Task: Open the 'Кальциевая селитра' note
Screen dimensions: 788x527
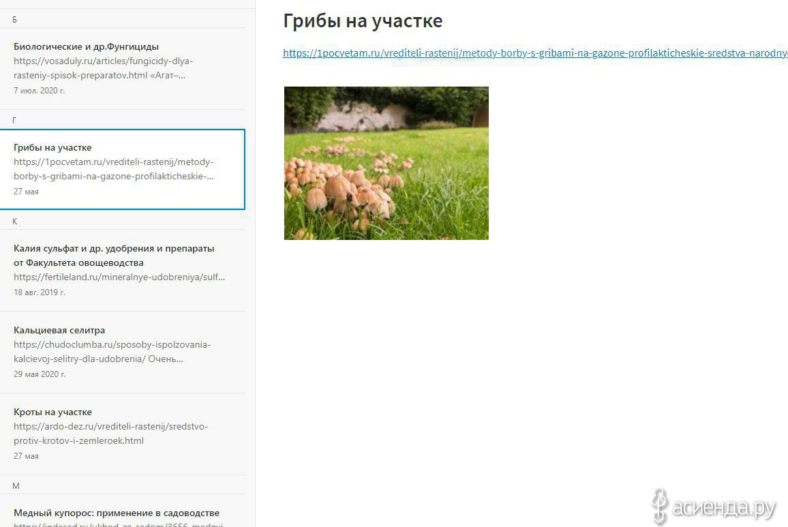Action: tap(123, 352)
